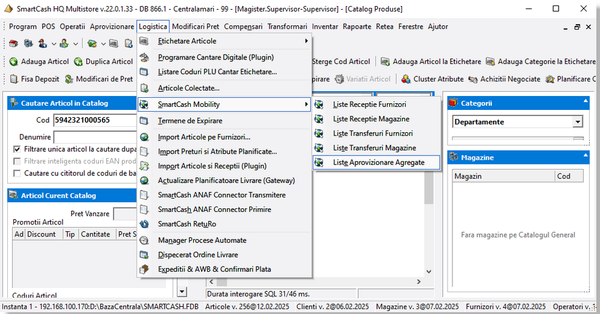The width and height of the screenshot is (600, 314).
Task: Select Liste Aprovizionare Agregate submenu item
Action: coord(376,163)
